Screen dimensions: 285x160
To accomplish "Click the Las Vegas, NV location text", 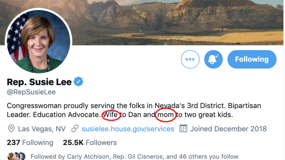I will tap(42, 129).
